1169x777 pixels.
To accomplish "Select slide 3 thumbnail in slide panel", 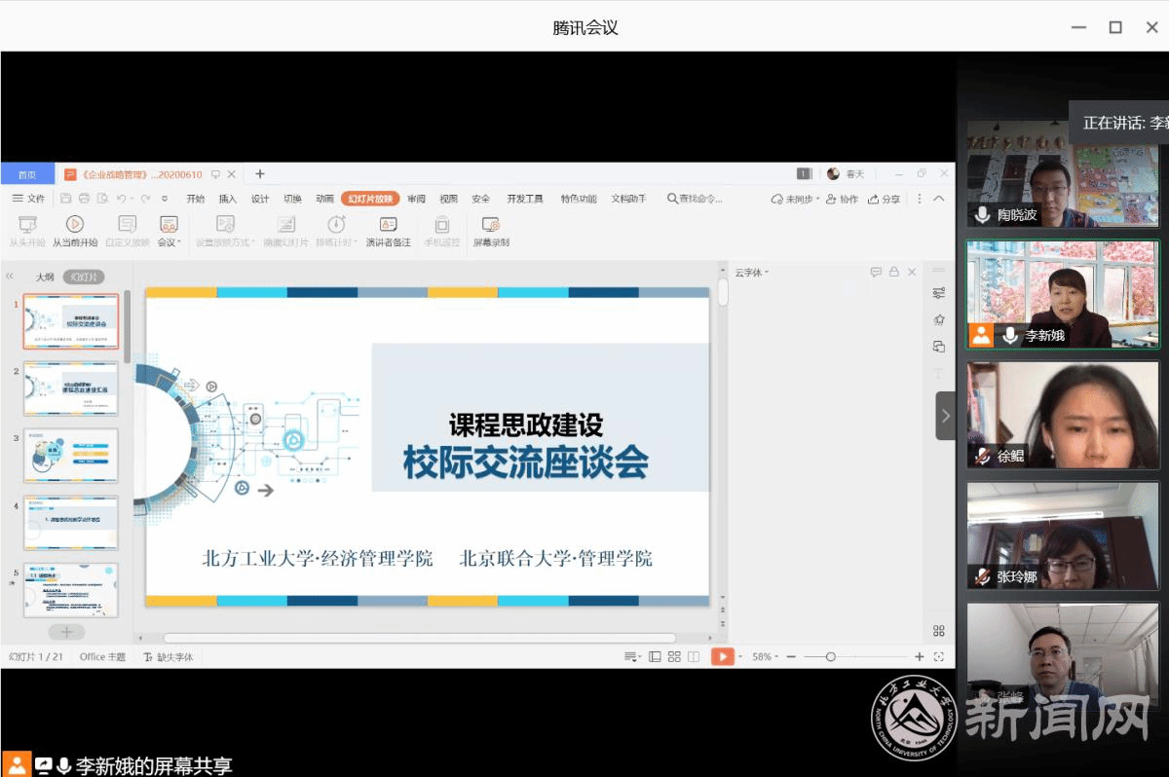I will (71, 456).
